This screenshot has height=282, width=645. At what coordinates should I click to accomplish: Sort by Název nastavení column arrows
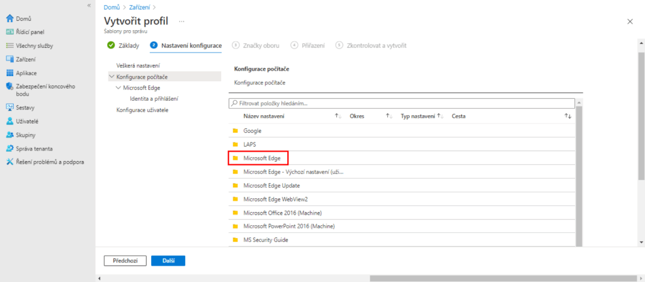coord(338,116)
